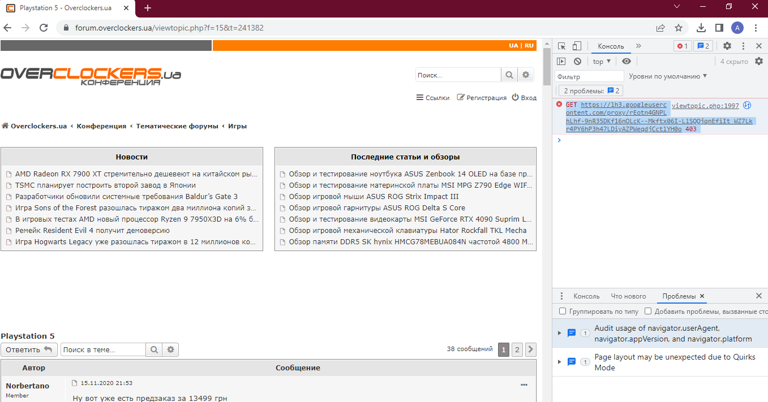This screenshot has height=402, width=768.
Task: Click the red error icon of the GET message
Action: pyautogui.click(x=559, y=105)
